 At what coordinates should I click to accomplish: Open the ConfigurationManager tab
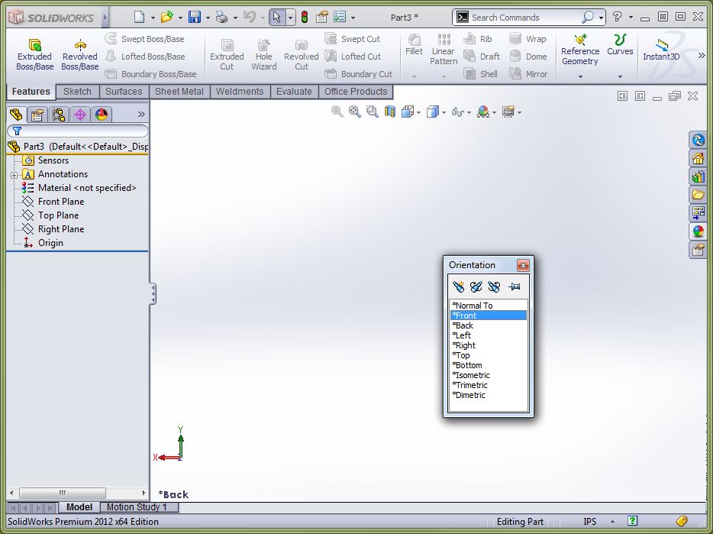click(x=59, y=115)
